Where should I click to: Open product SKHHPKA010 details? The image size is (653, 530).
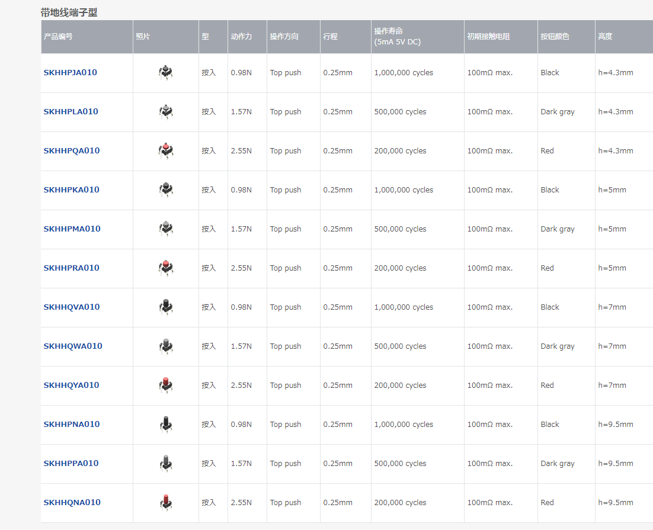71,190
